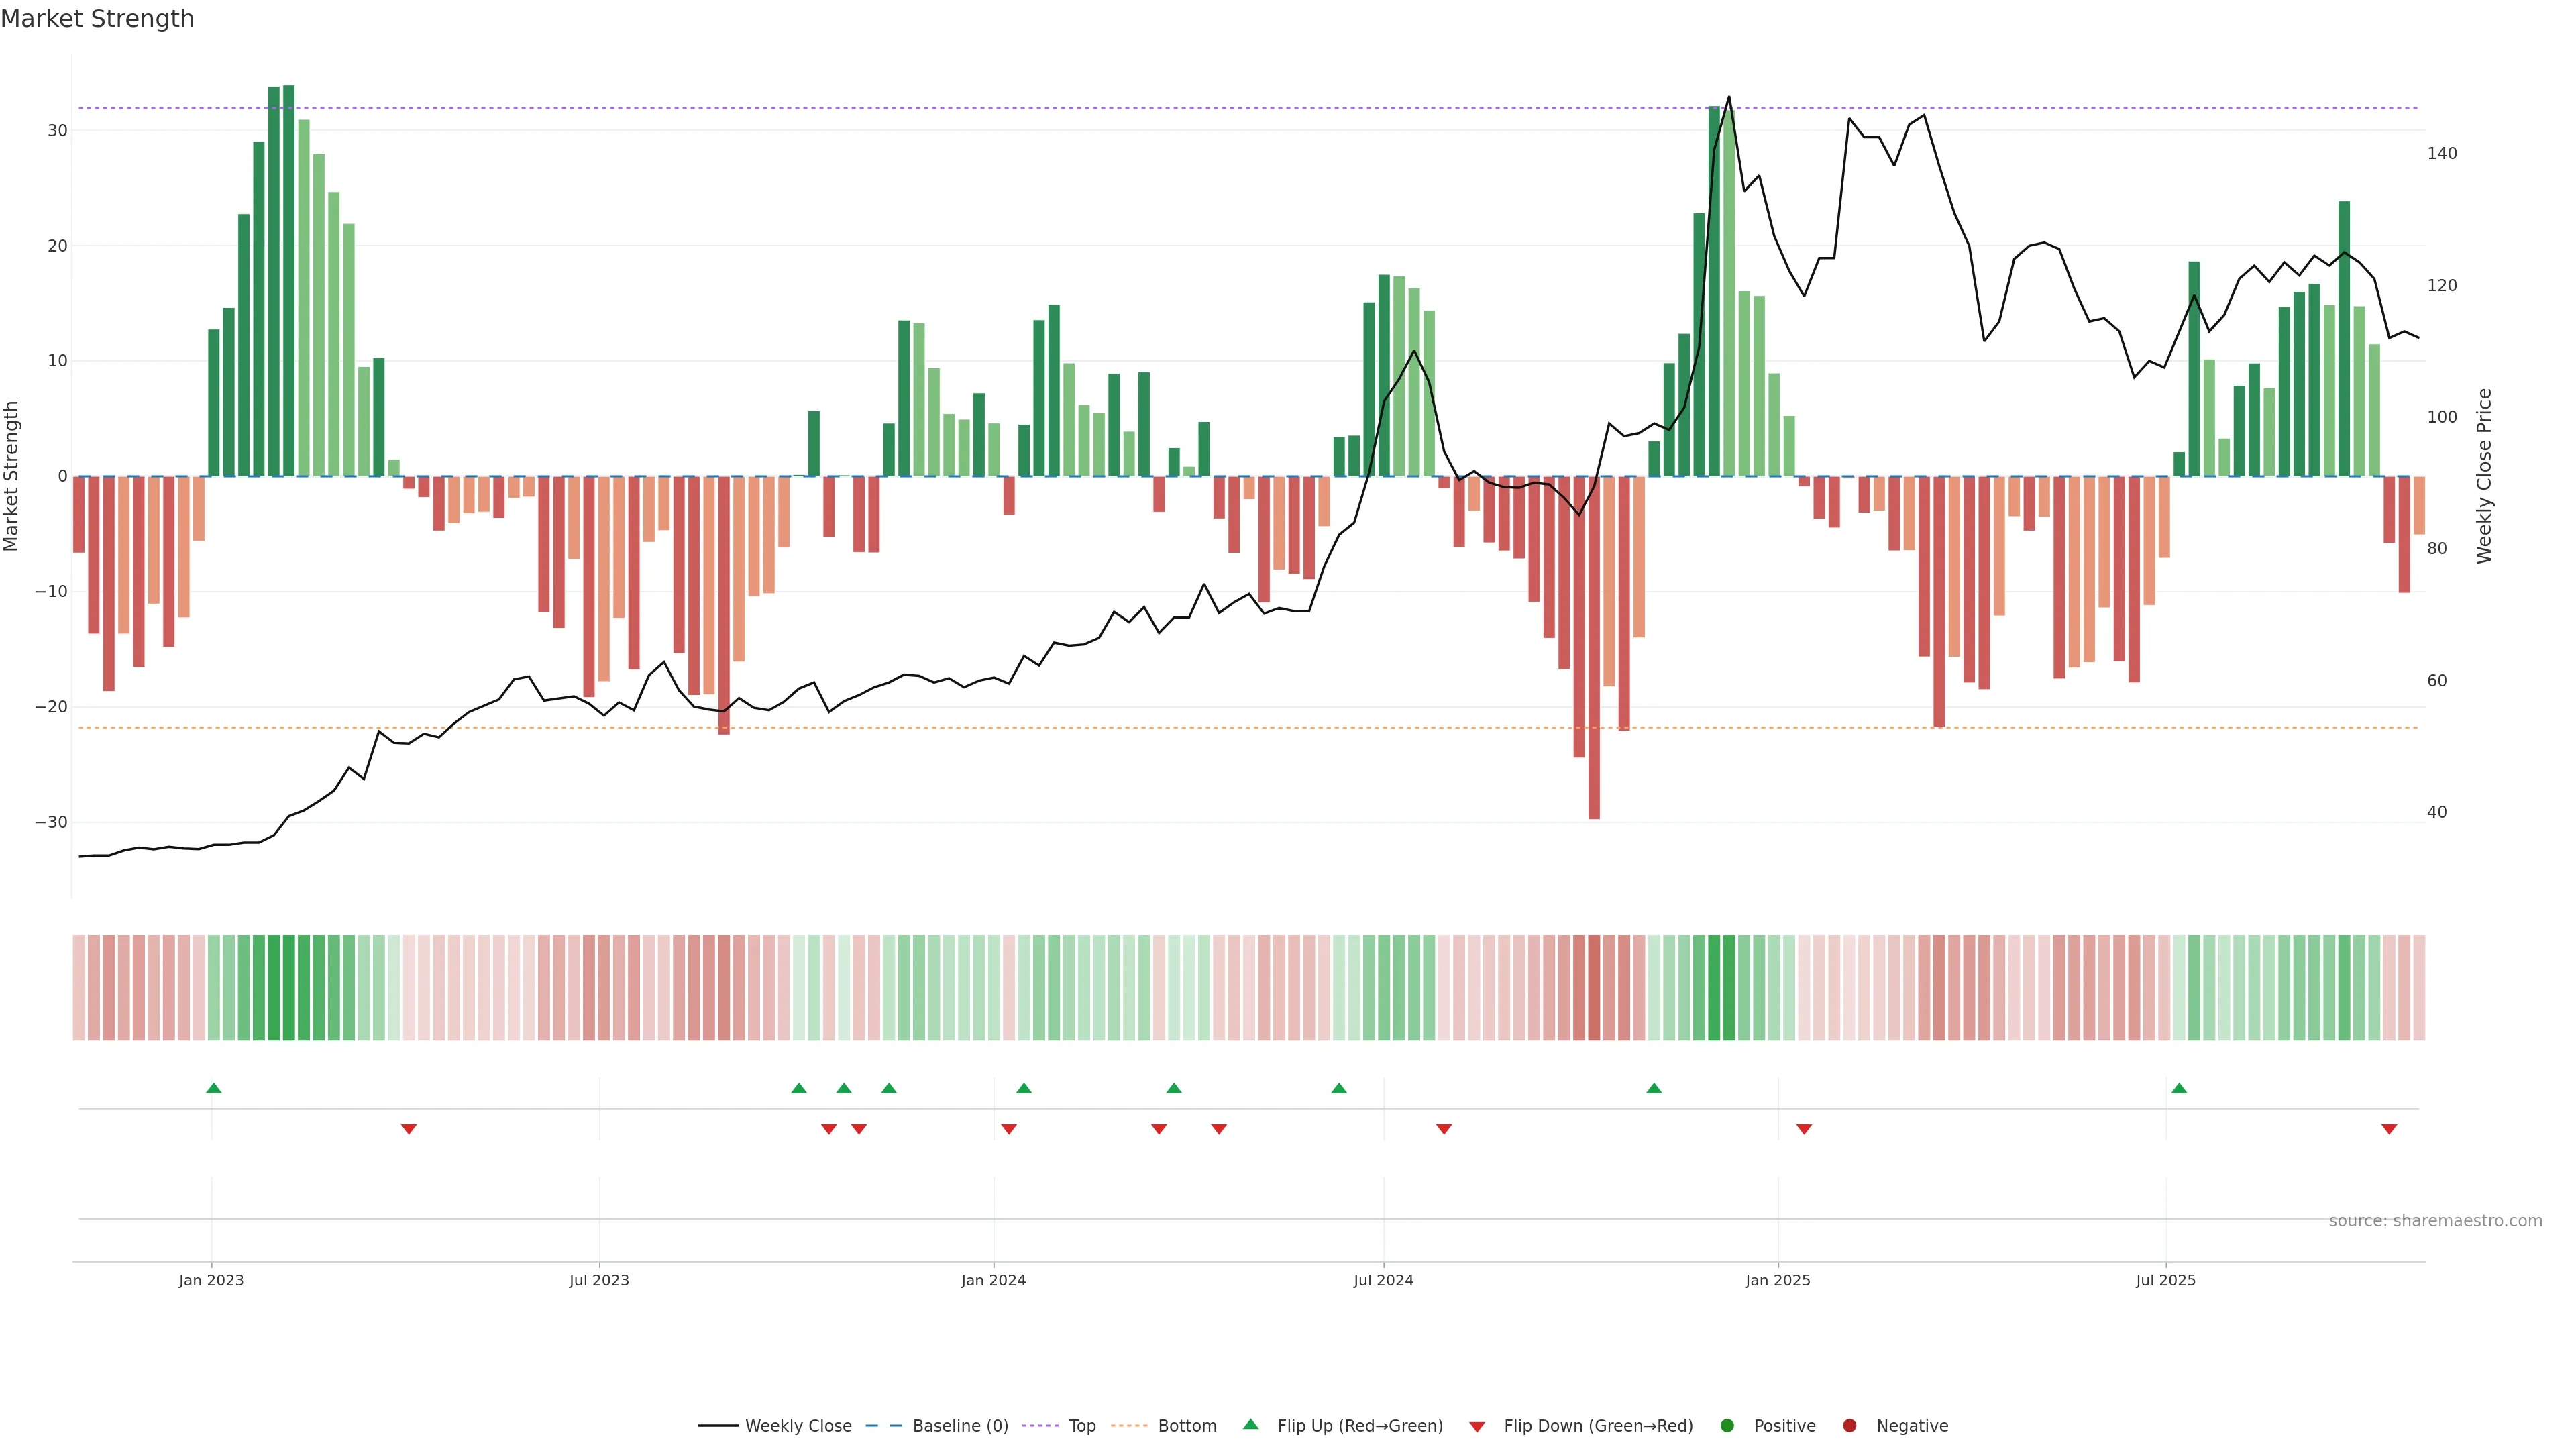Click the leftmost green Flip Up triangle marker

213,1088
